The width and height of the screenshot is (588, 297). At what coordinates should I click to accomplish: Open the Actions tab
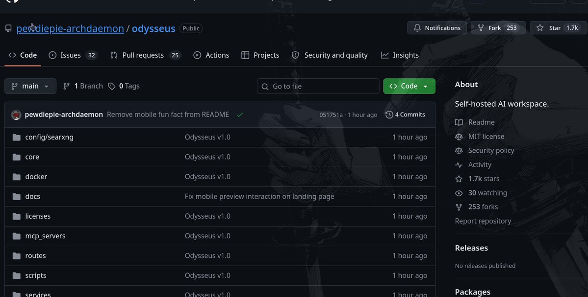click(211, 55)
